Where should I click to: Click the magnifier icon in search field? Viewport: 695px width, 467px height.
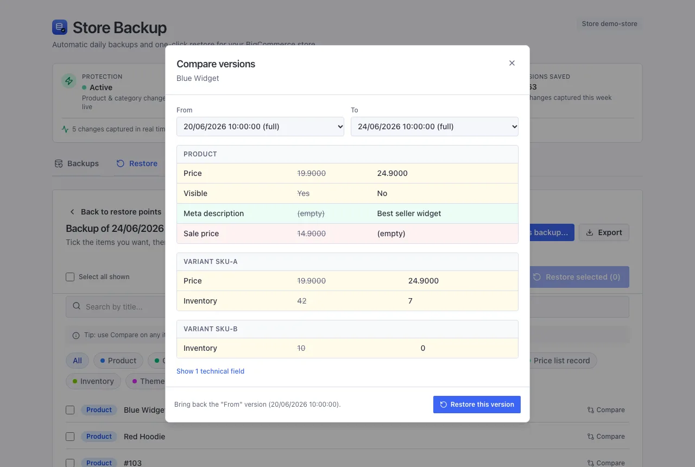coord(77,306)
